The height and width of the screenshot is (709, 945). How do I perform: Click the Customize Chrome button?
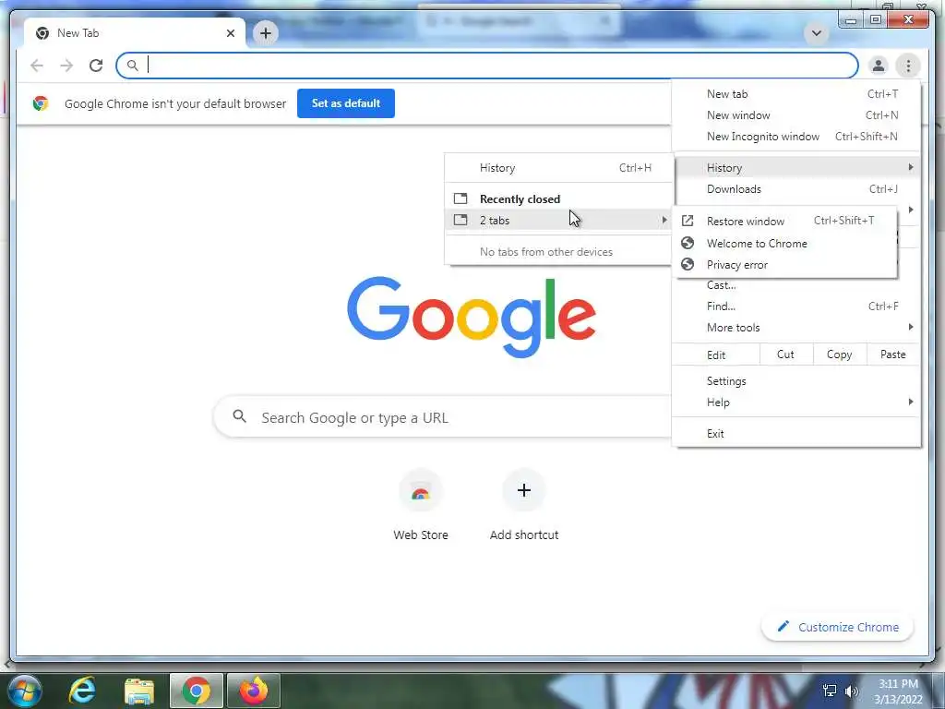point(838,627)
